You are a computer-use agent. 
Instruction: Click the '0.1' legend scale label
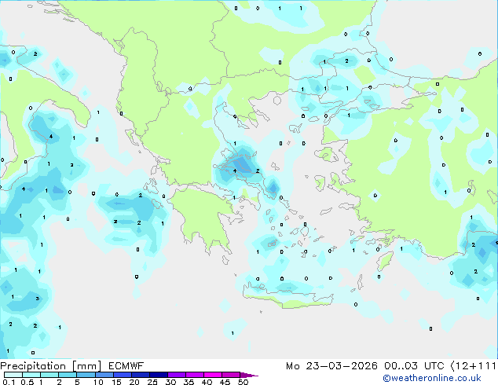[x=9, y=382]
